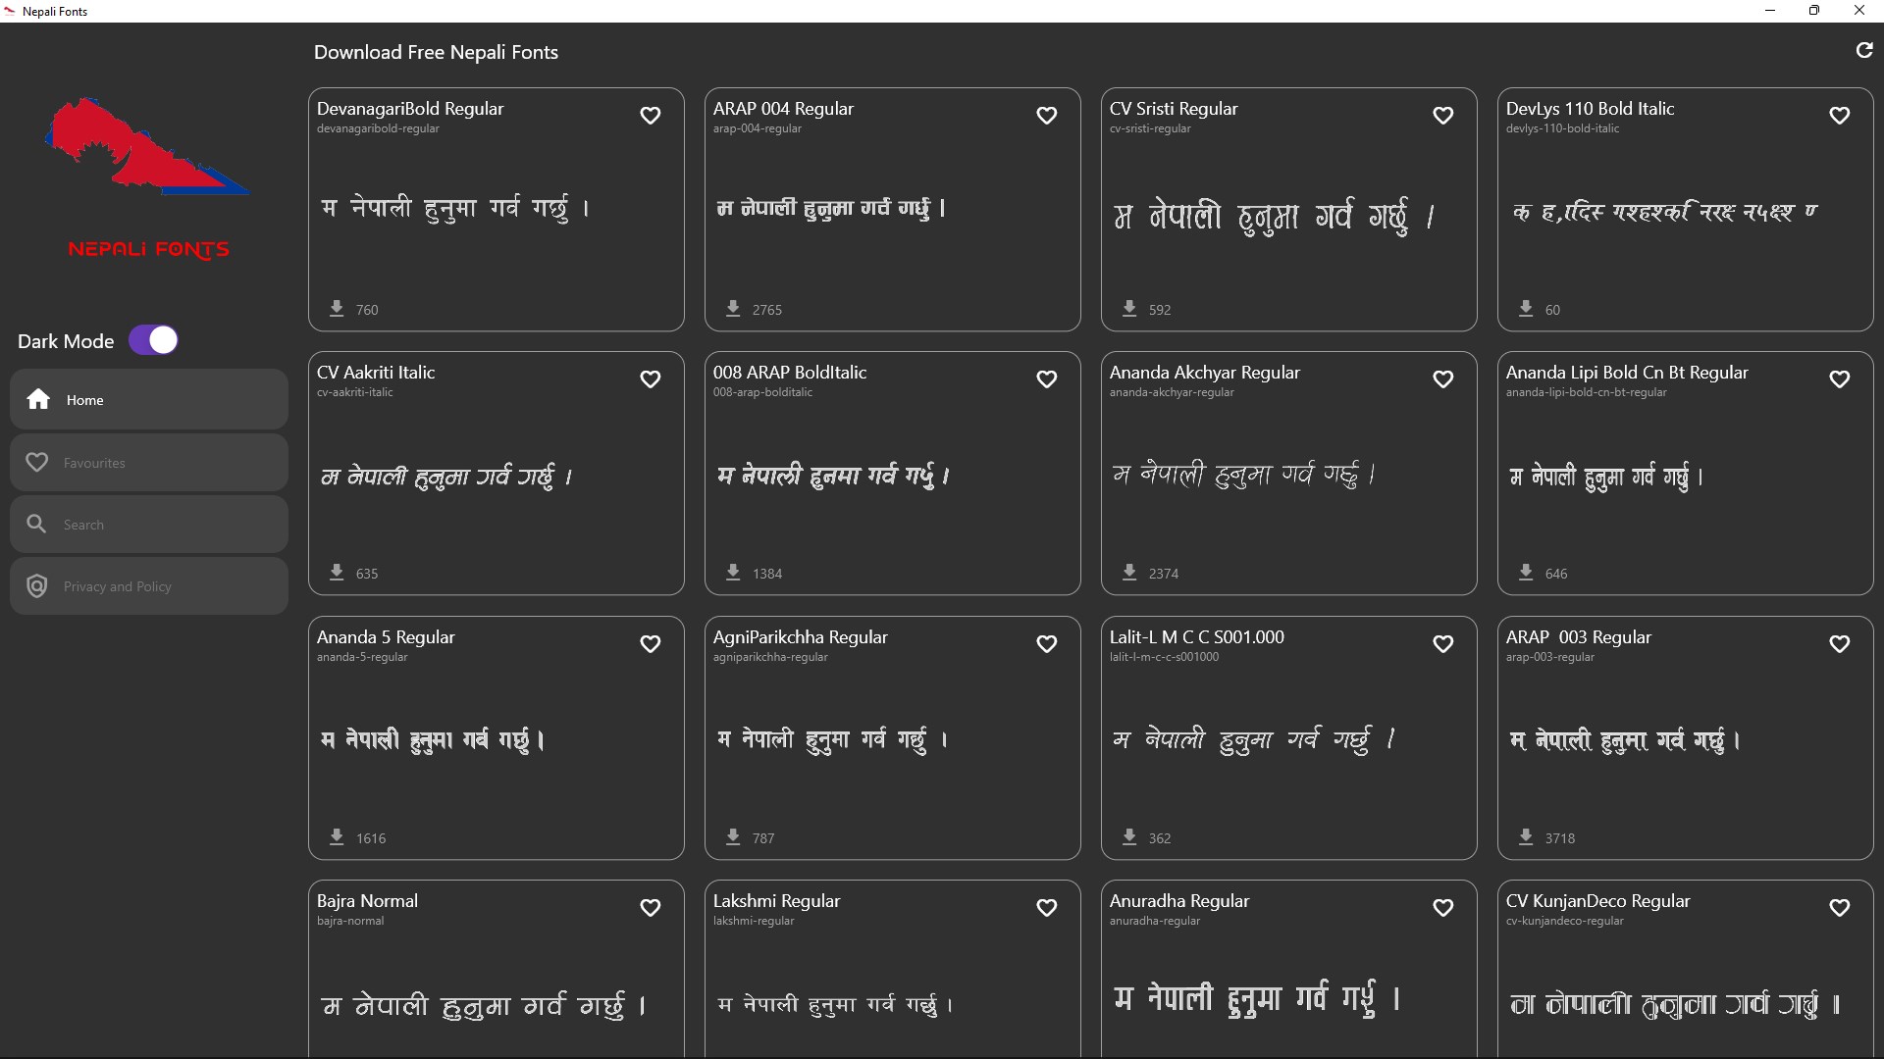Click the heart on Ananda Akchyar Regular

click(1442, 379)
